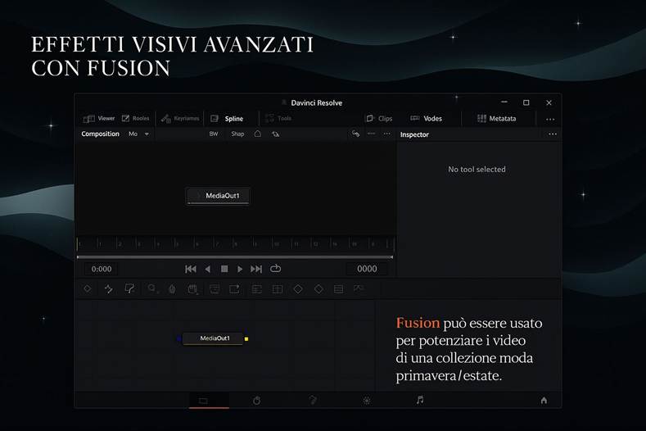Select the Composition label
The image size is (646, 431).
pyautogui.click(x=100, y=134)
